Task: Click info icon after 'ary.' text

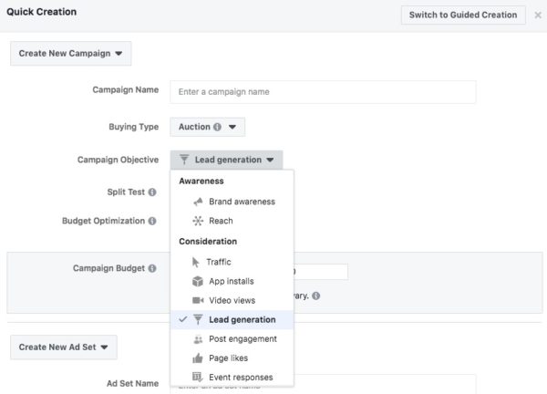Action: tap(316, 295)
